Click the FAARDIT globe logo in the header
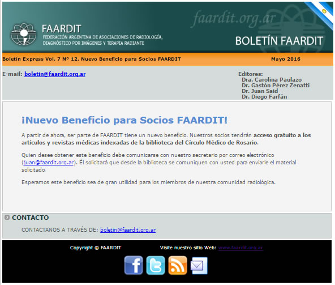Image resolution: width=335 pixels, height=285 pixels. (24, 34)
